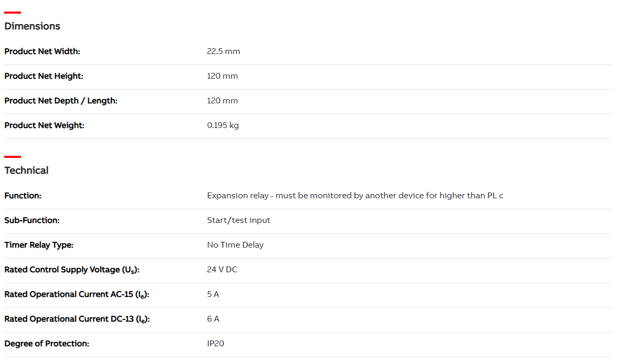The height and width of the screenshot is (363, 619).
Task: Click the 24 V DC supply voltage value
Action: click(x=222, y=270)
